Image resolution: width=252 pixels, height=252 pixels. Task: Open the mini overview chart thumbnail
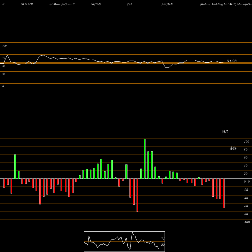[124, 241]
